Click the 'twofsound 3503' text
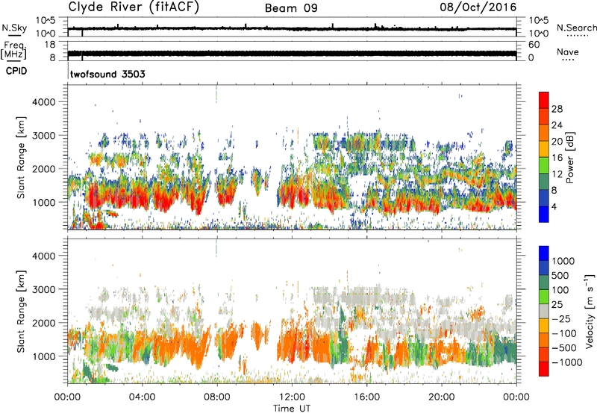The width and height of the screenshot is (597, 413). tap(107, 74)
